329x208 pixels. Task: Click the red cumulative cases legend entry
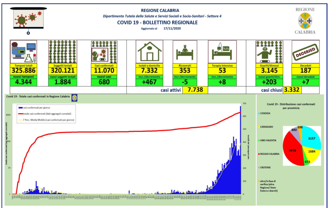coord(45,114)
